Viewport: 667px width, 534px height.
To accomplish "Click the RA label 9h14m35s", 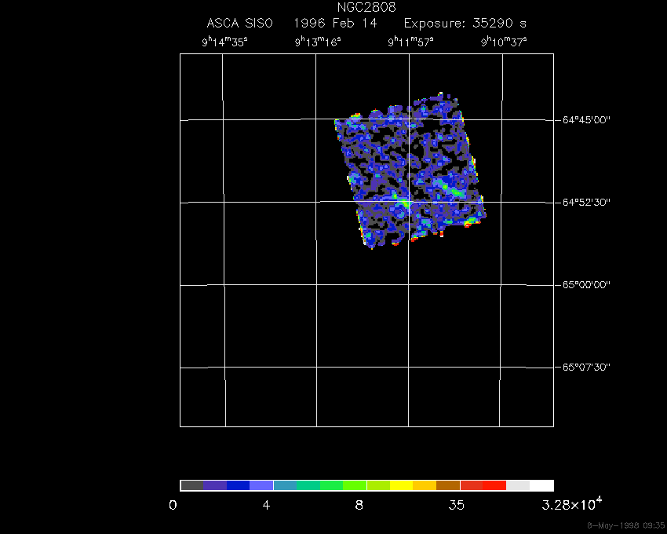I will [224, 42].
